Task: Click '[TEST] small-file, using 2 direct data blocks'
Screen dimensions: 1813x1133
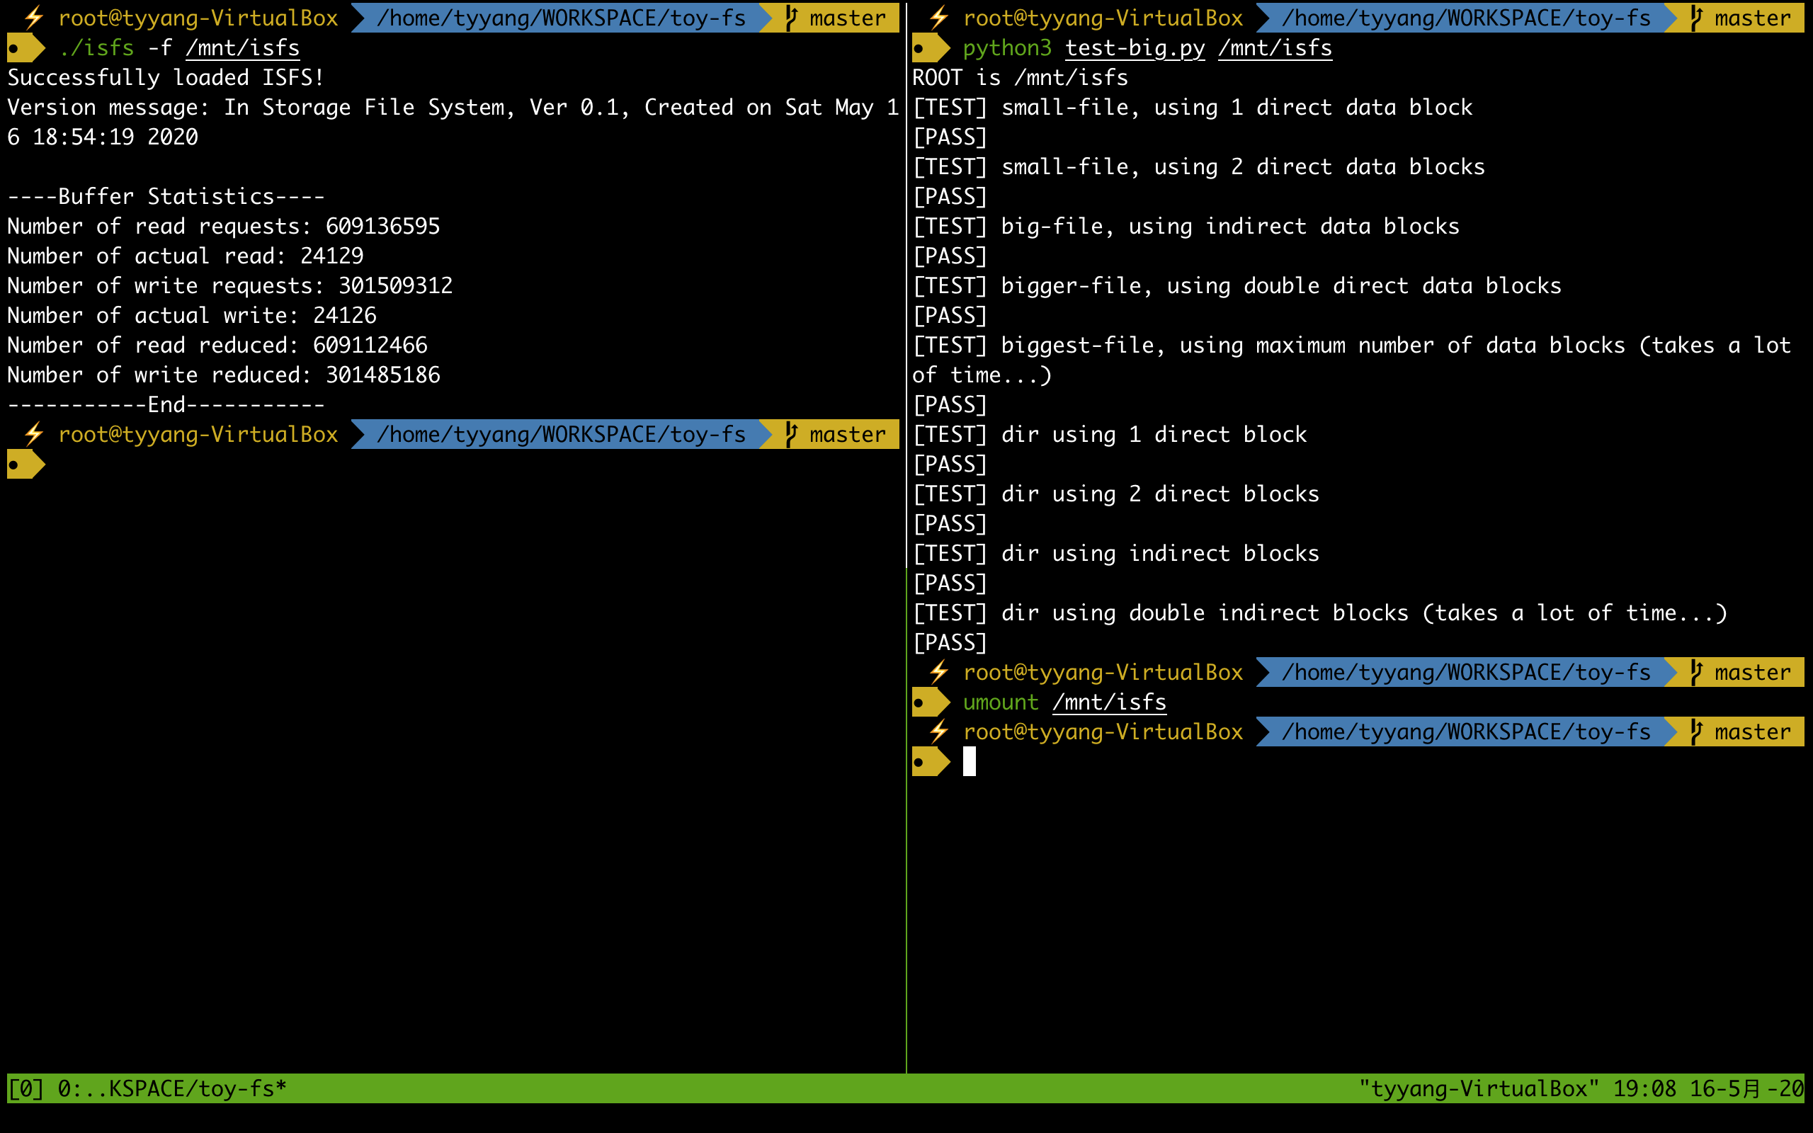Action: click(x=1199, y=166)
